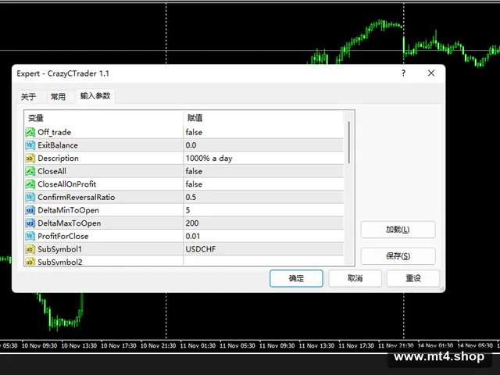Open the dialog help question mark
Viewport: 500px width, 375px height.
pyautogui.click(x=403, y=73)
